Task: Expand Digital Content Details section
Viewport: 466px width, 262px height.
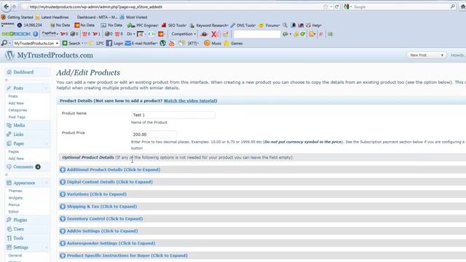Action: pyautogui.click(x=109, y=182)
